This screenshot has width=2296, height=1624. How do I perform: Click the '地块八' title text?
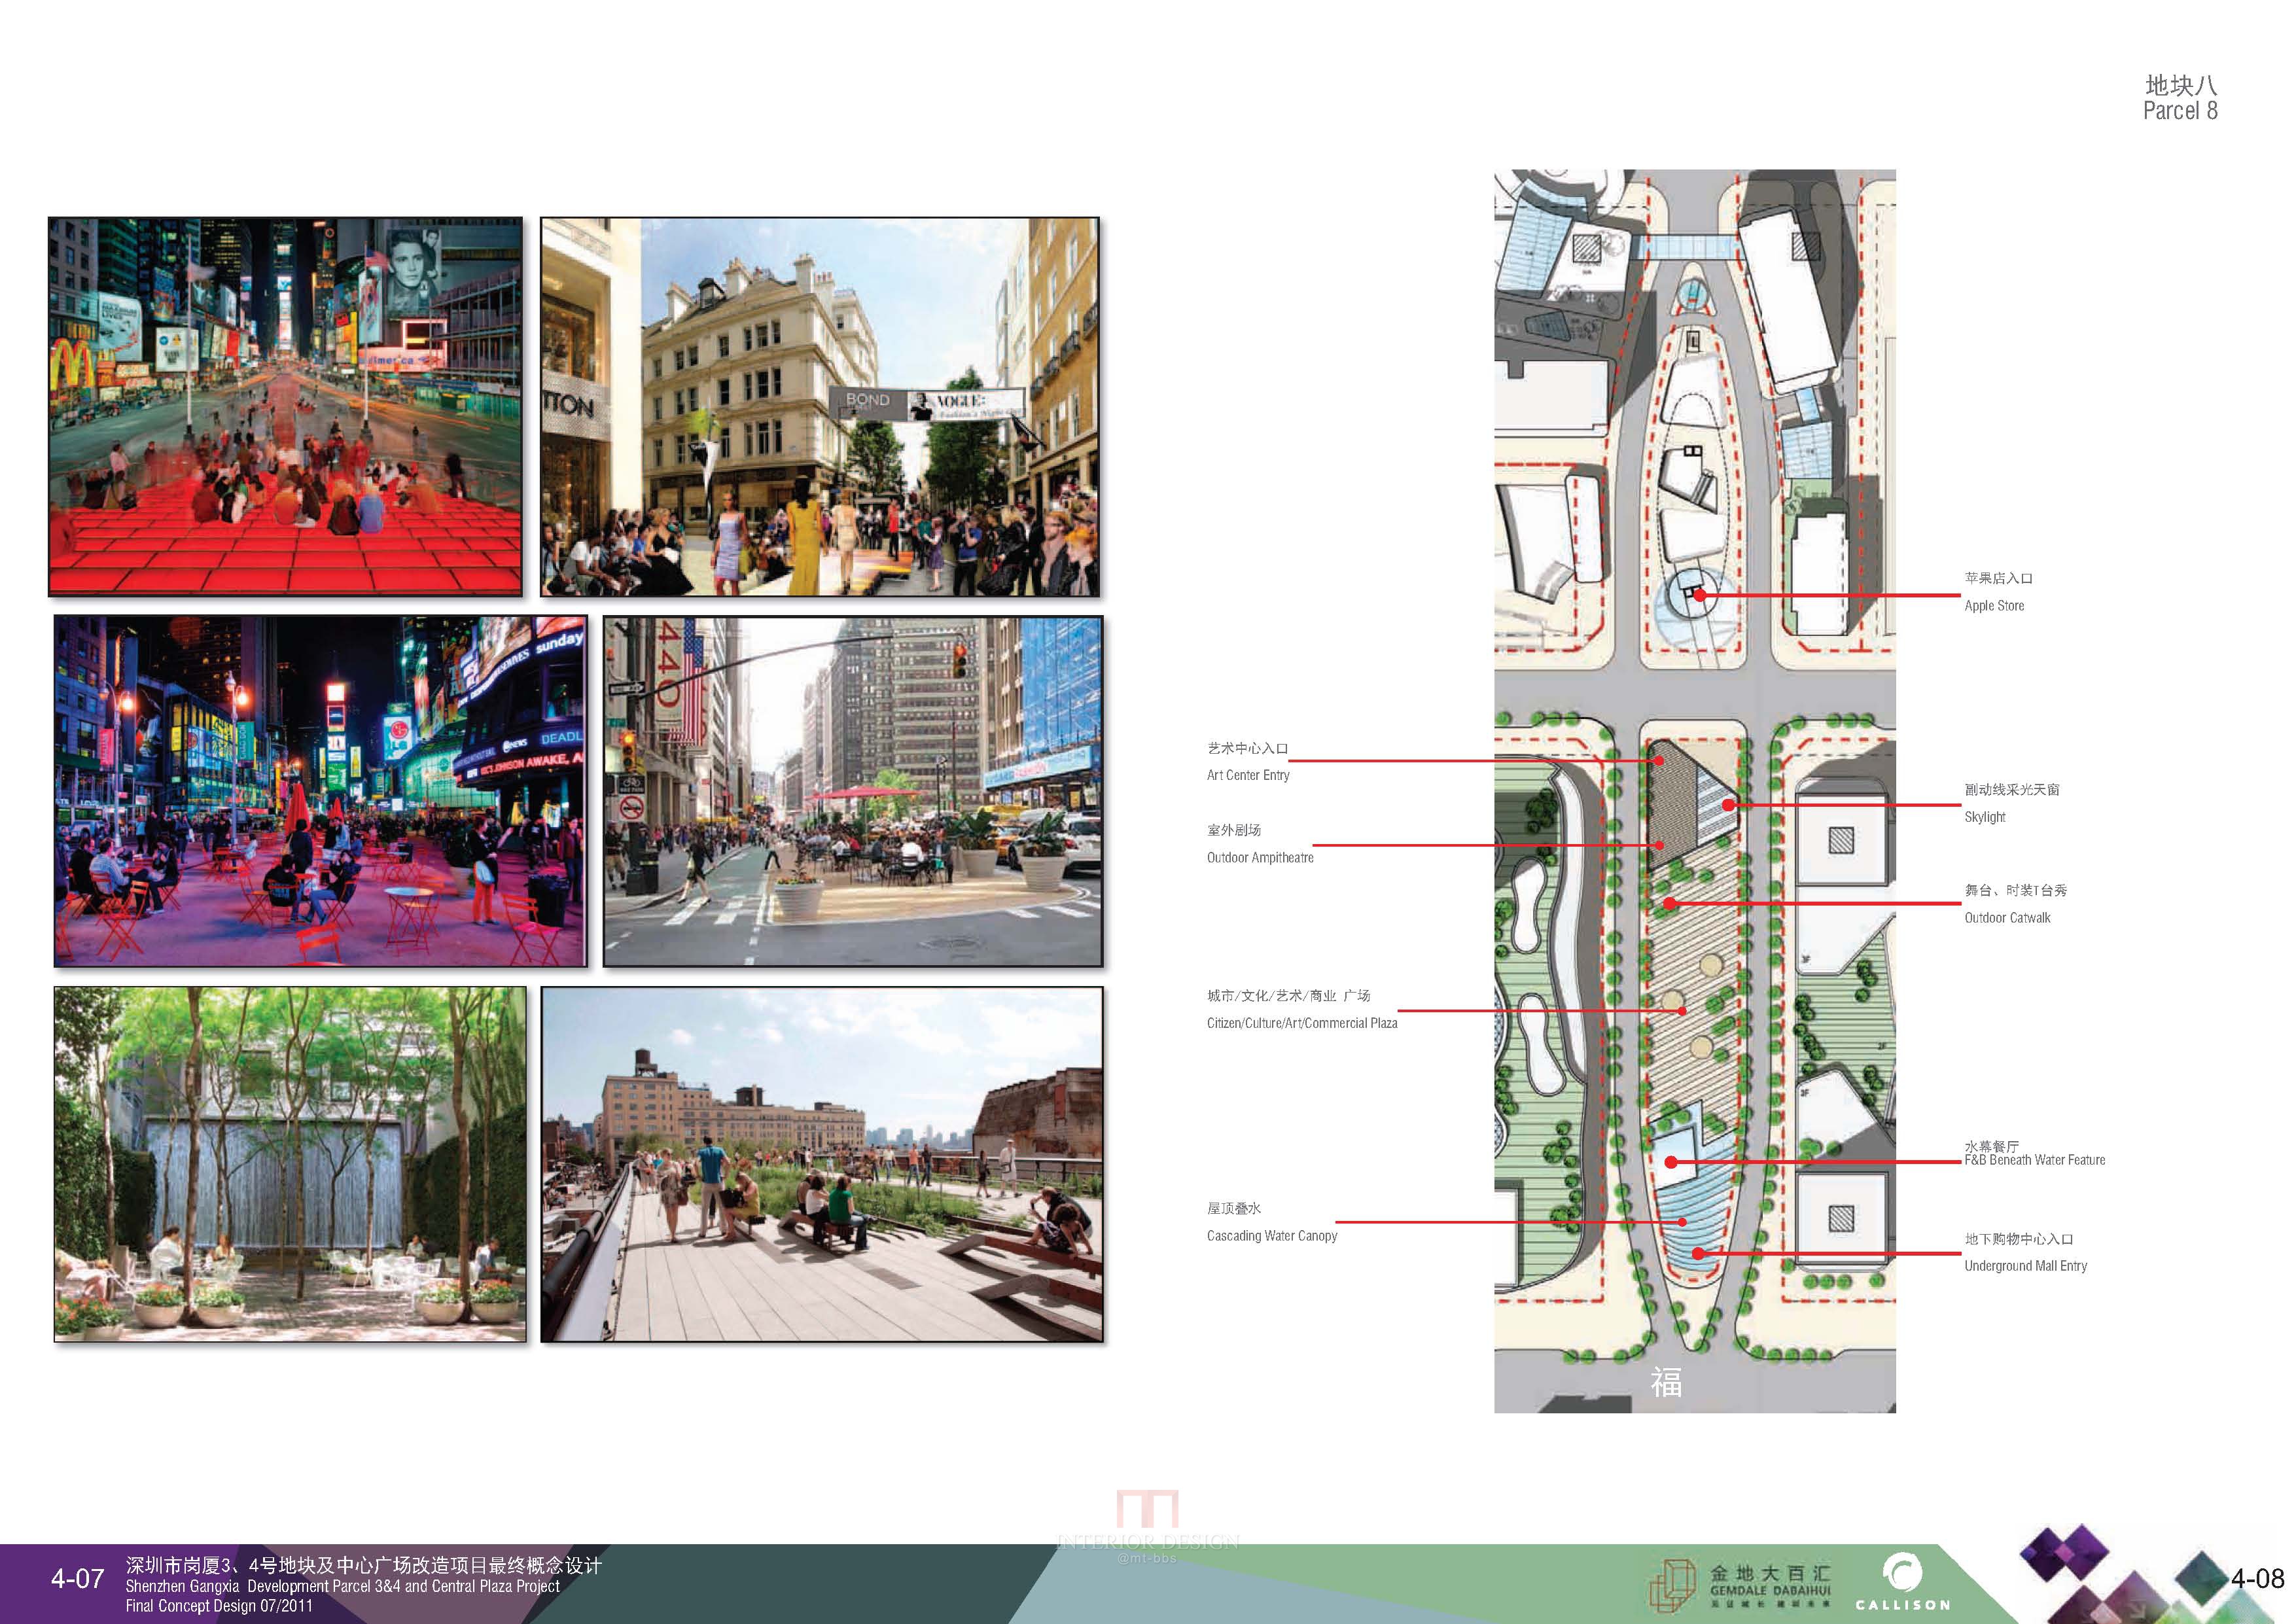pos(2181,85)
